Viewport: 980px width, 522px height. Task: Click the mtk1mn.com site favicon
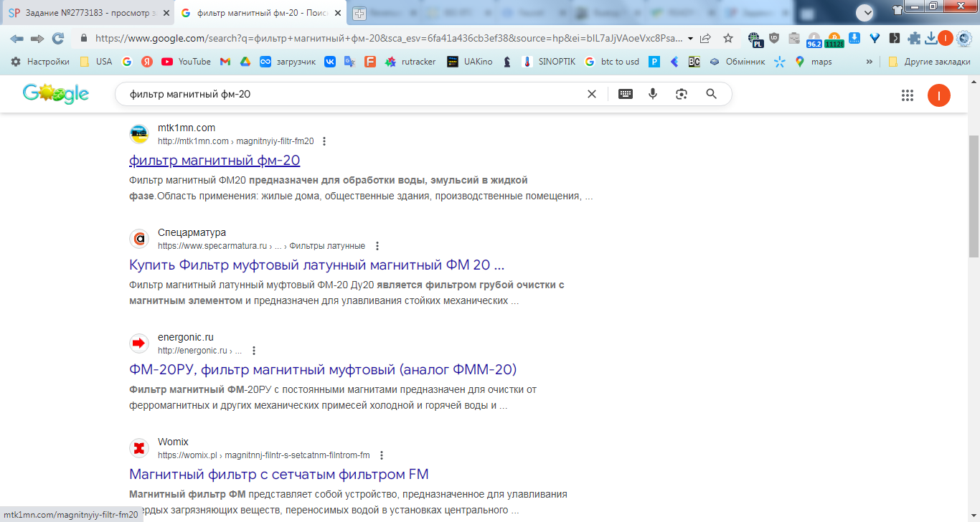click(139, 134)
